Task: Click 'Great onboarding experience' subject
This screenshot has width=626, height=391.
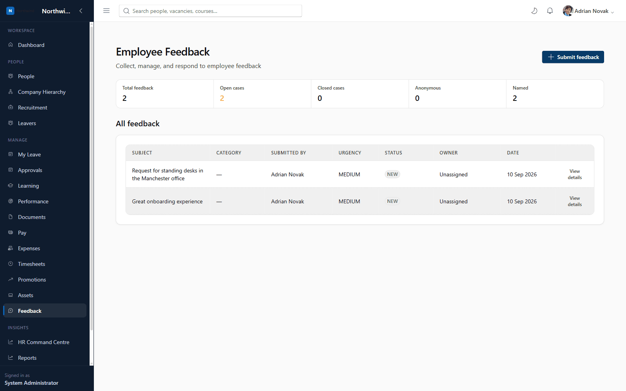Action: pyautogui.click(x=167, y=201)
